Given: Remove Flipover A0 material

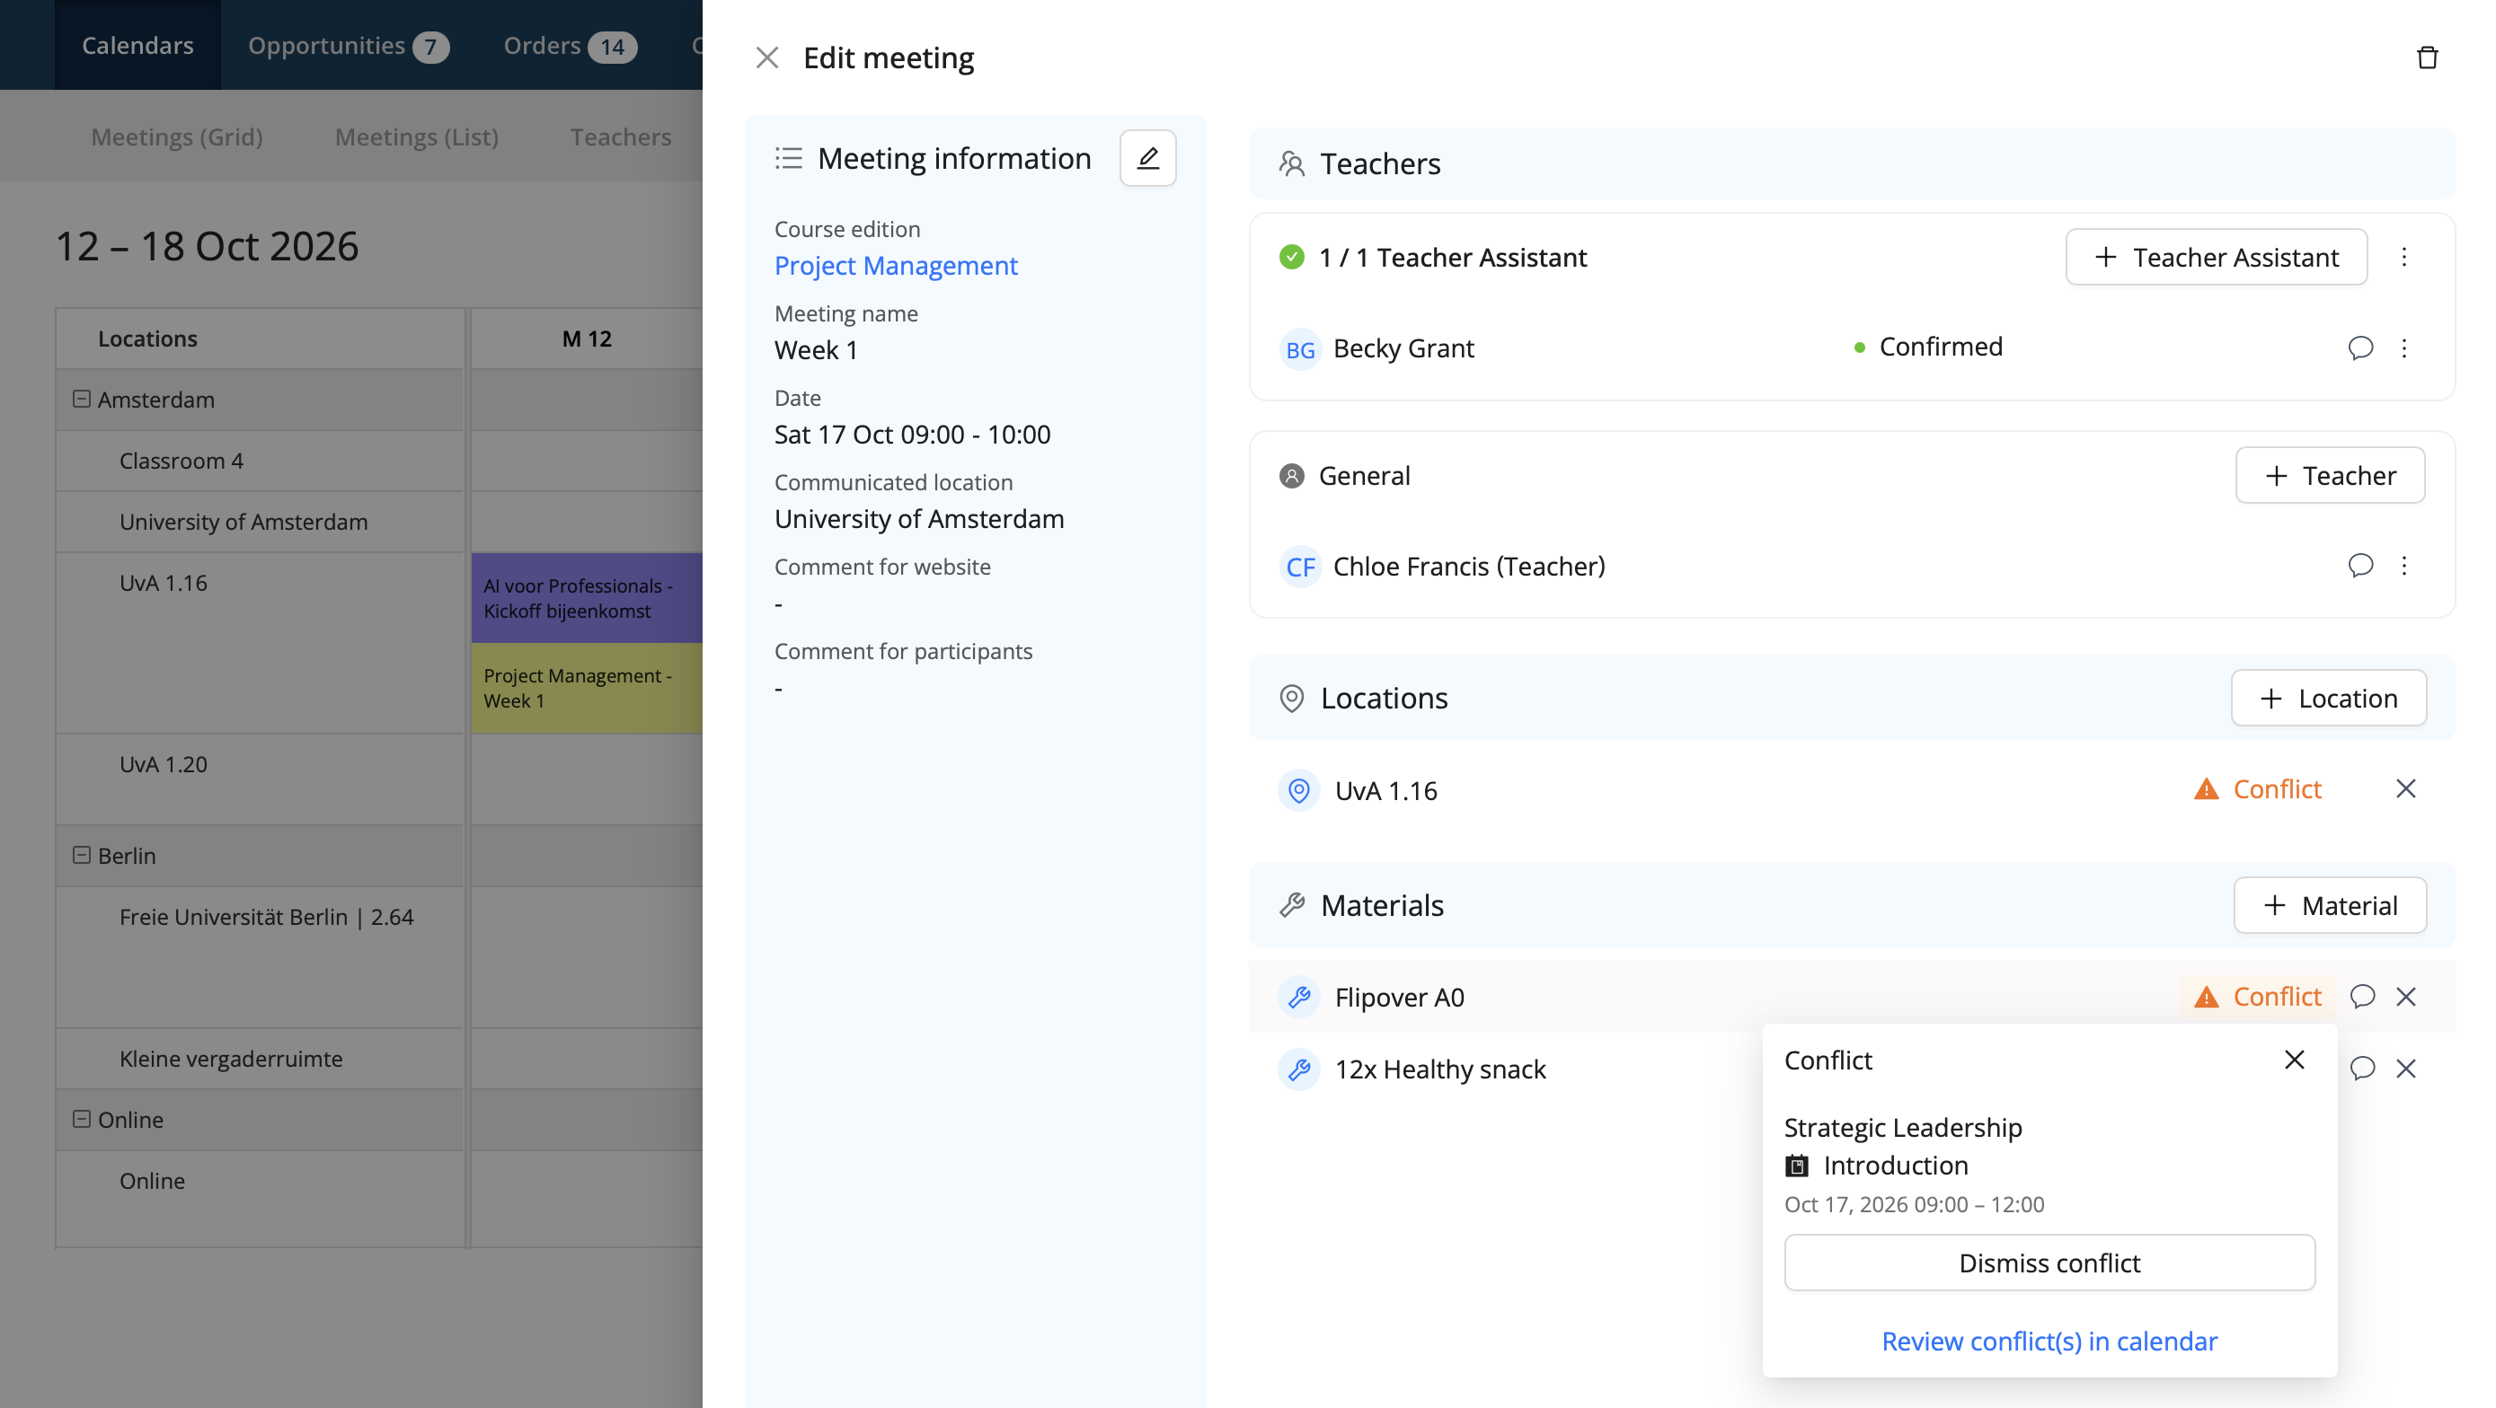Looking at the screenshot, I should (2405, 997).
